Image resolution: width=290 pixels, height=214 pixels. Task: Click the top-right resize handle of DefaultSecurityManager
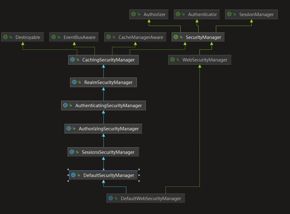(139, 170)
